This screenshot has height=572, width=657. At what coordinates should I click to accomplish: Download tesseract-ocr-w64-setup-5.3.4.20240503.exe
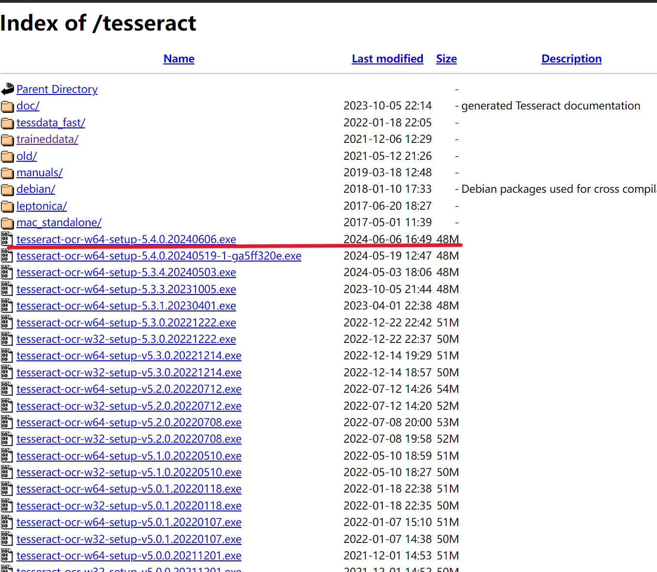(126, 272)
